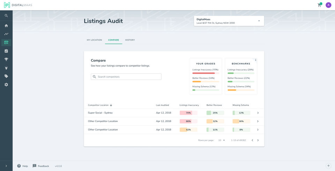Click the Listings Inaccuracy column header
This screenshot has width=335, height=171.
coord(189,105)
